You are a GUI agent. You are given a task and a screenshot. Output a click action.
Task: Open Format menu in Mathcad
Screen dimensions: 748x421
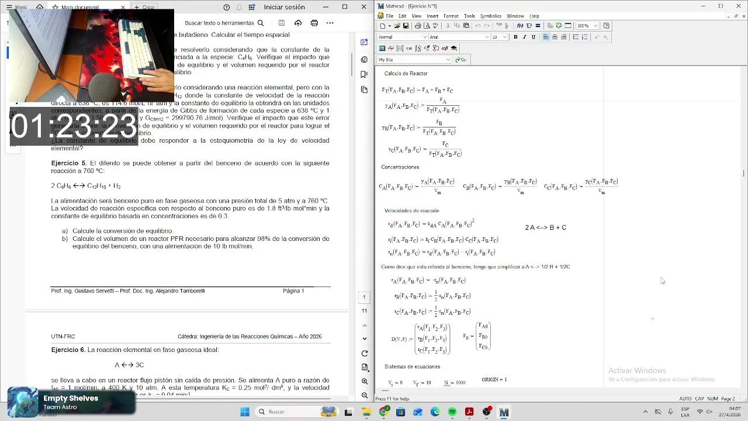coord(451,16)
